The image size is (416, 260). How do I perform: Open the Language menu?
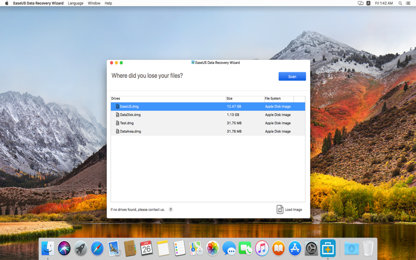point(75,3)
